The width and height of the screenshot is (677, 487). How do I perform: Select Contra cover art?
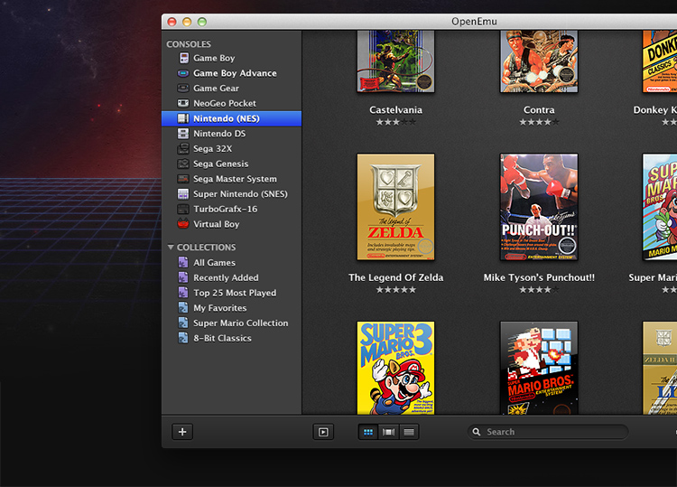(539, 61)
